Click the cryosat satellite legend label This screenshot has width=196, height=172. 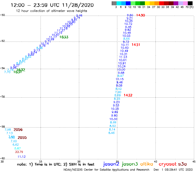168,164
